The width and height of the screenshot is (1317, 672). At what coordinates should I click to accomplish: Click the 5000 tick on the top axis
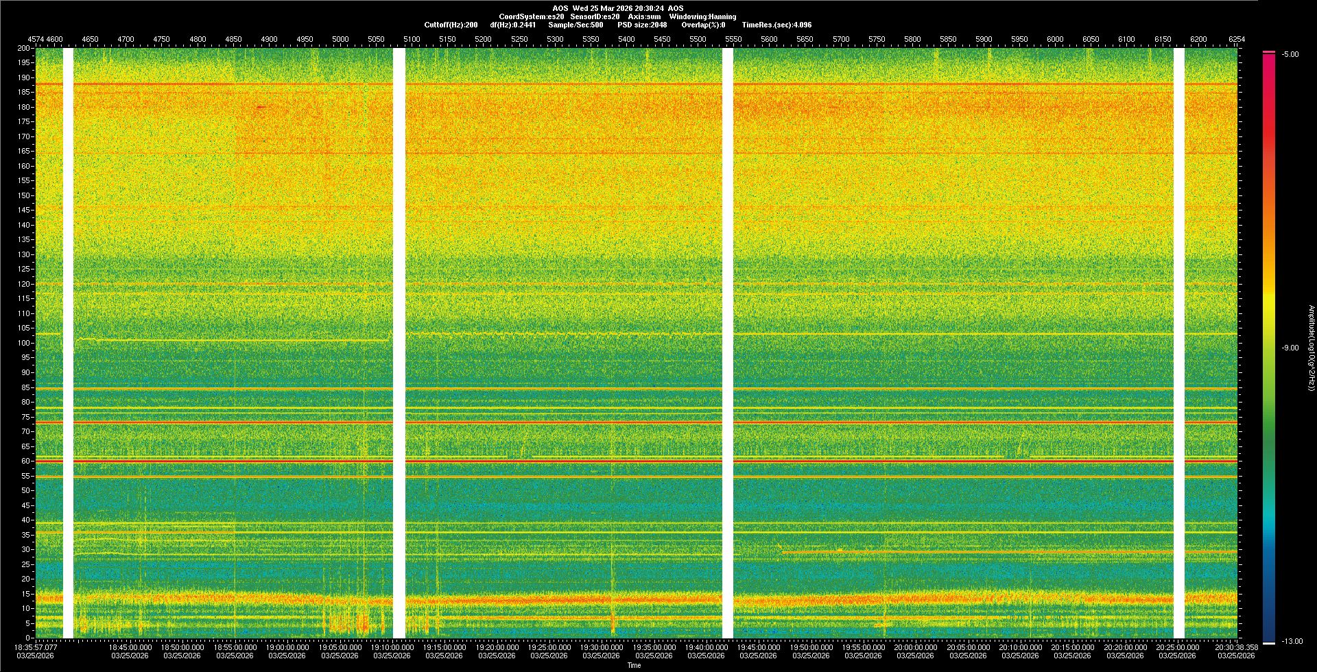pyautogui.click(x=340, y=39)
